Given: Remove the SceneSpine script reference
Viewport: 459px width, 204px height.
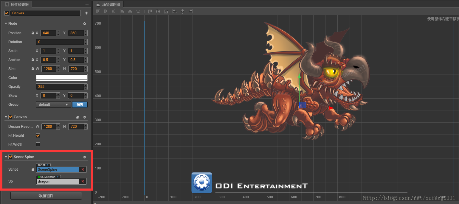Looking at the screenshot, I should 83,169.
